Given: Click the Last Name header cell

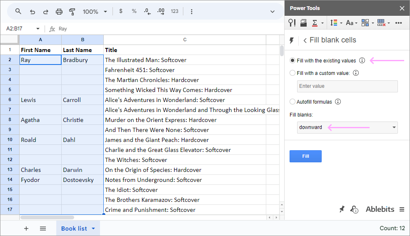Looking at the screenshot, I should coord(82,50).
